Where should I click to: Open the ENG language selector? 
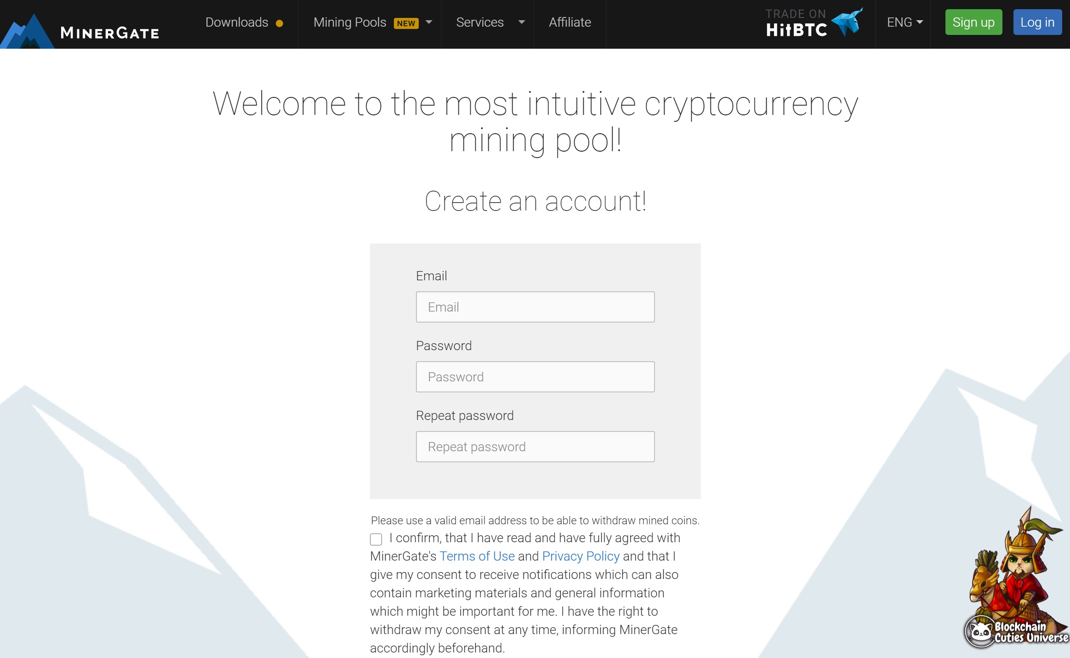tap(905, 22)
